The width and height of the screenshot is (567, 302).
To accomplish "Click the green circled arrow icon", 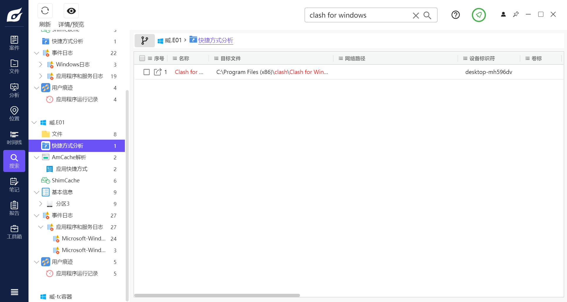I will click(x=479, y=15).
